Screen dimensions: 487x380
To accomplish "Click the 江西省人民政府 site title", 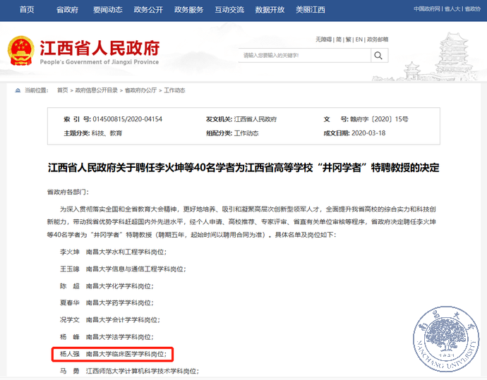I will tap(100, 48).
